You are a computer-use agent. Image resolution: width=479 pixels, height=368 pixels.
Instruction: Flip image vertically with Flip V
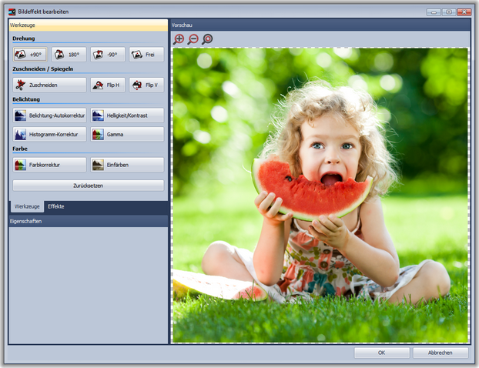click(146, 85)
